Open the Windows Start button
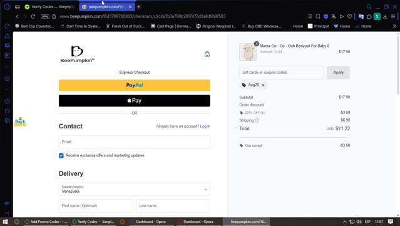Screen dimensions: 400x226 (5, 222)
